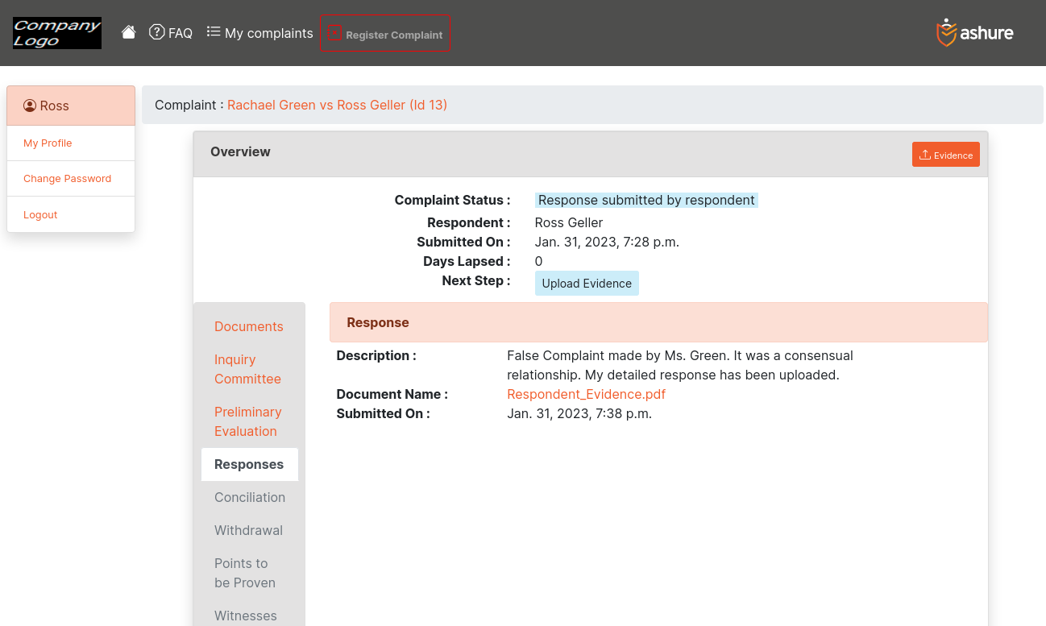This screenshot has height=626, width=1046.
Task: Open the Witnesses tab
Action: [249, 616]
